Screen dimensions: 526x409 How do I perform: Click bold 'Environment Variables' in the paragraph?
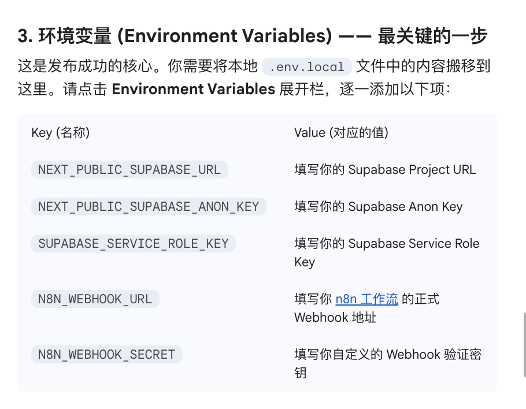(x=193, y=90)
